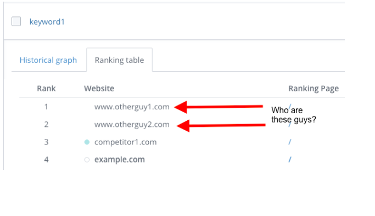Image resolution: width=375 pixels, height=216 pixels.
Task: Open www.otherguy1.com website entry
Action: [x=132, y=107]
